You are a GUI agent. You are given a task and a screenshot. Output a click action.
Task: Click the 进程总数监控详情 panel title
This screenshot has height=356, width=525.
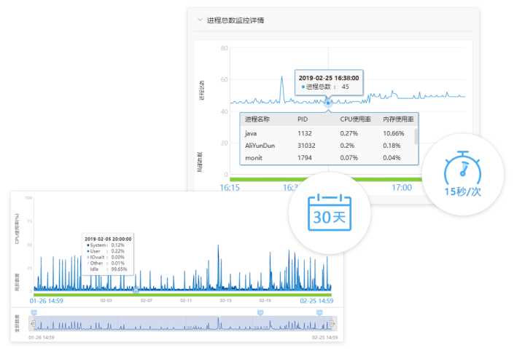tap(236, 20)
